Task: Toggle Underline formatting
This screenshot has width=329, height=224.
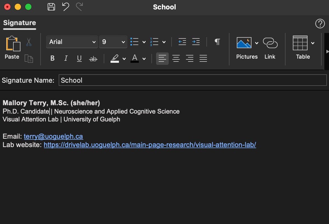Action: pyautogui.click(x=79, y=58)
